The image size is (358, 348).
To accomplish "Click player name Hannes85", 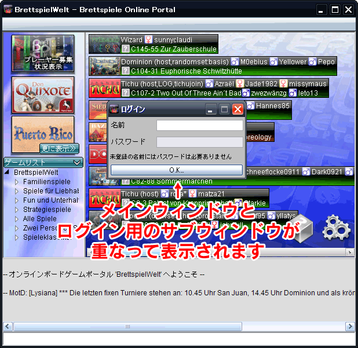I will (x=273, y=105).
